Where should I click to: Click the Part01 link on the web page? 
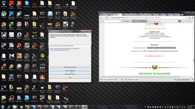click(146, 28)
